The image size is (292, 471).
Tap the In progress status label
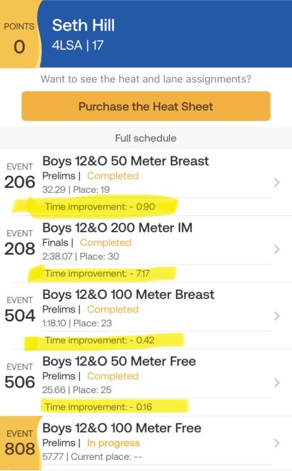point(113,443)
